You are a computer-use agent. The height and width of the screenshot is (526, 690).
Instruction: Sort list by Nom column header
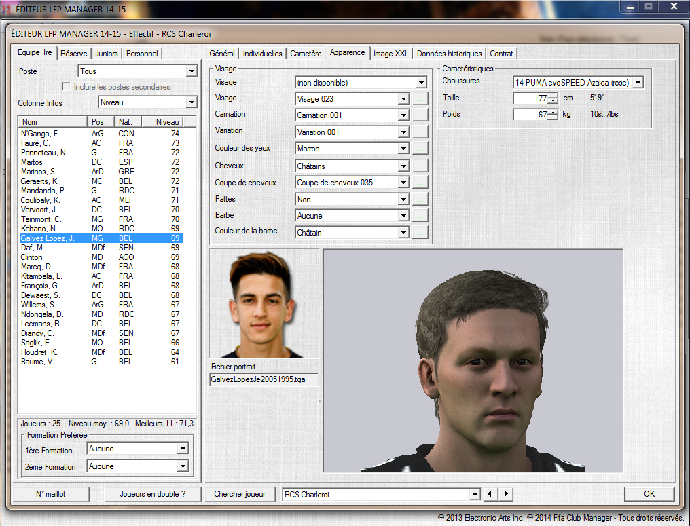point(53,121)
